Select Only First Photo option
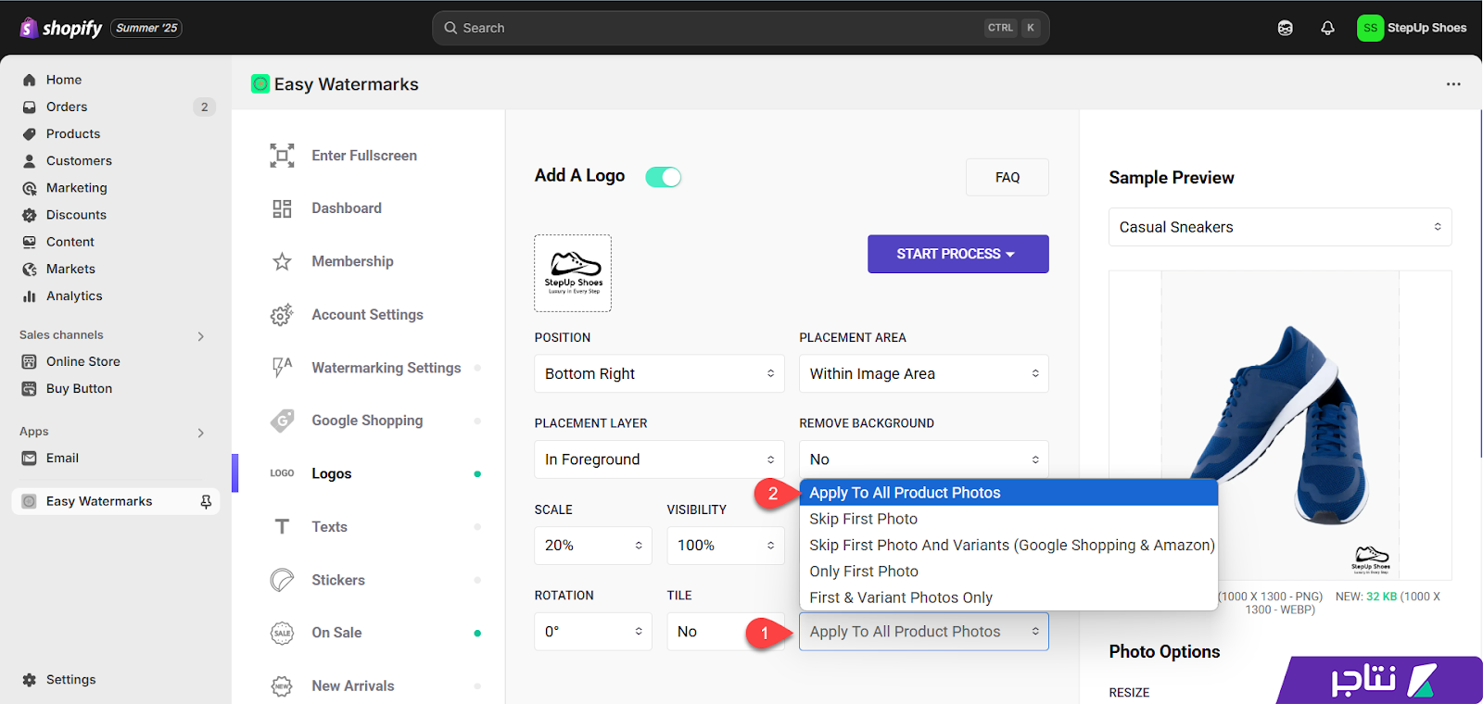Viewport: 1483px width, 704px height. pos(1008,572)
